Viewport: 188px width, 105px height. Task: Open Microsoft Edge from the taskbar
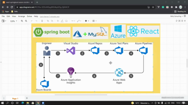click(x=23, y=103)
